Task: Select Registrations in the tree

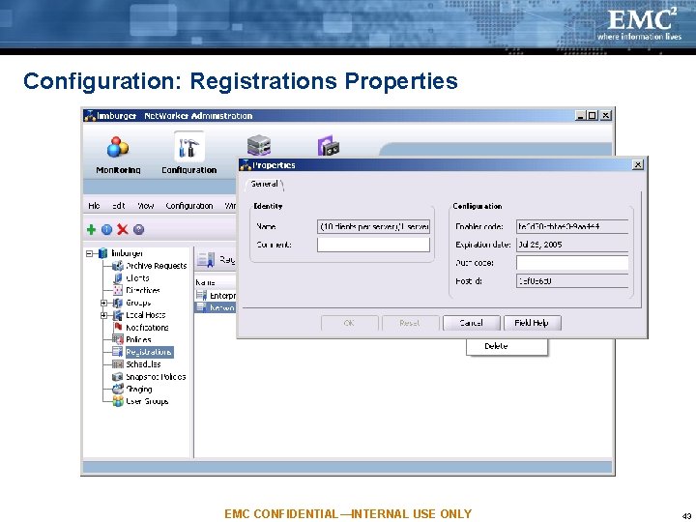Action: click(x=149, y=352)
